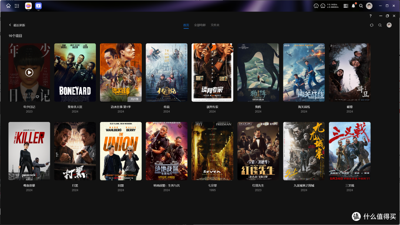This screenshot has width=400, height=225.
Task: Check the CPU usage gauge
Action: tap(316, 6)
